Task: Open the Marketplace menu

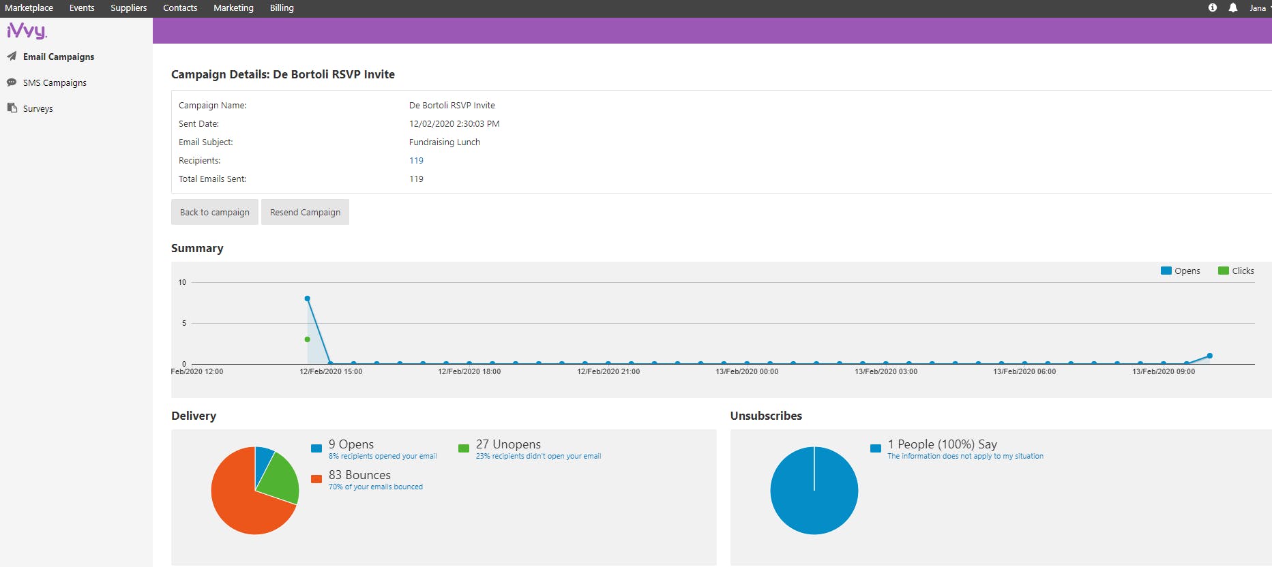Action: pyautogui.click(x=29, y=7)
